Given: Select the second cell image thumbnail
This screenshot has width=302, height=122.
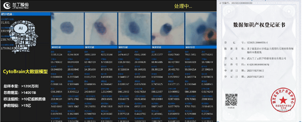Looking at the screenshot, I should click(101, 29).
